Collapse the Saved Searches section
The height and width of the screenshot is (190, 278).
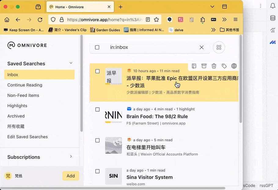click(71, 63)
